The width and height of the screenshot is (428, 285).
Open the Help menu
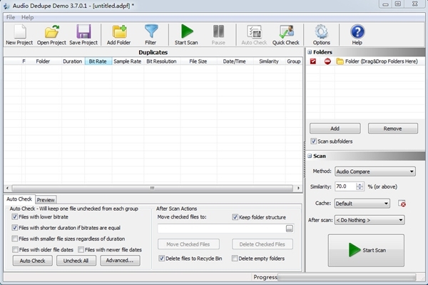[x=27, y=17]
